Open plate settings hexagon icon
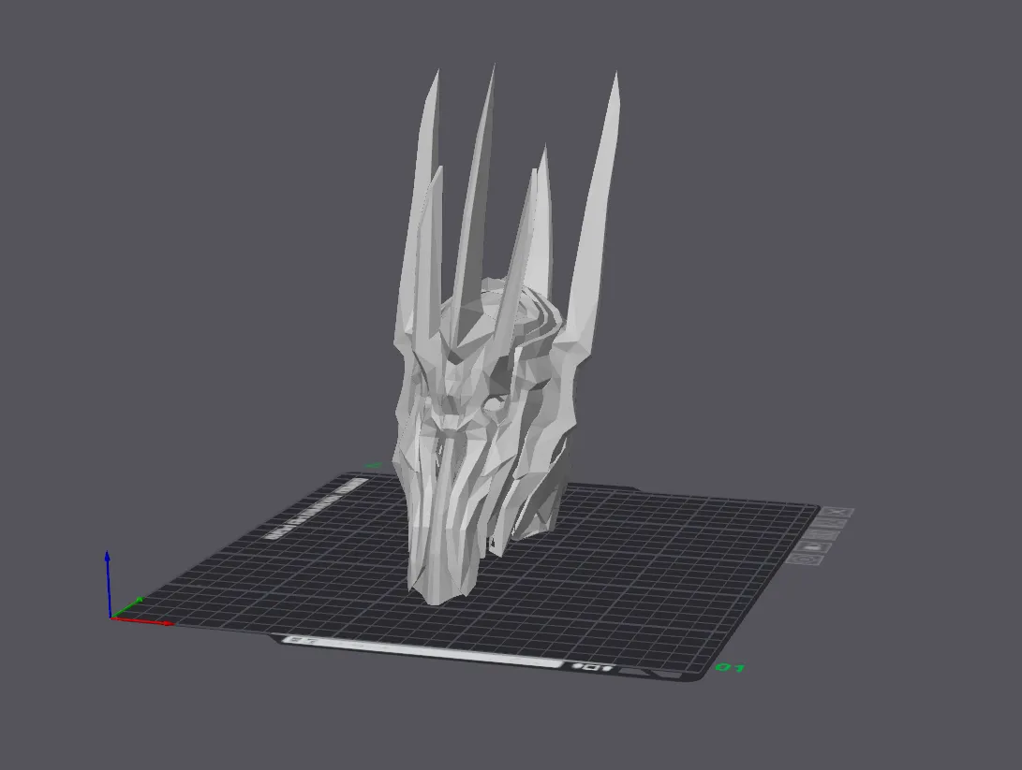This screenshot has width=1022, height=770. pyautogui.click(x=805, y=559)
